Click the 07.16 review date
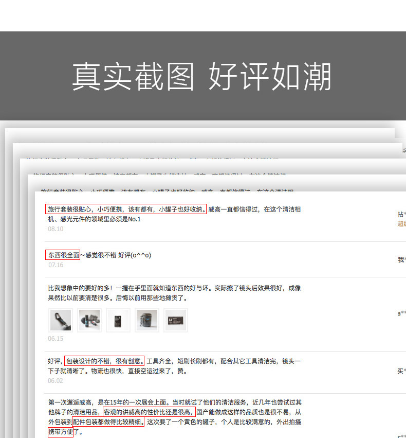 [56, 265]
